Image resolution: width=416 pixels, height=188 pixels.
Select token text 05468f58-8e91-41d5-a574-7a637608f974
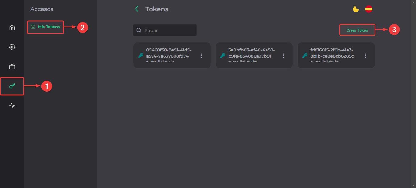[x=169, y=53]
